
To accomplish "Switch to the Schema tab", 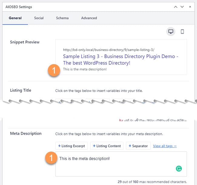I will (x=62, y=18).
